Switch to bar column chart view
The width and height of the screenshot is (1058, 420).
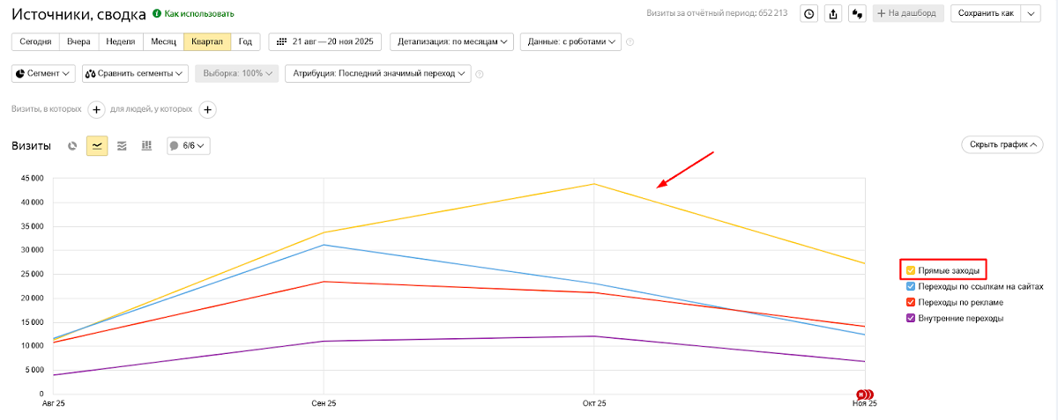pyautogui.click(x=146, y=146)
